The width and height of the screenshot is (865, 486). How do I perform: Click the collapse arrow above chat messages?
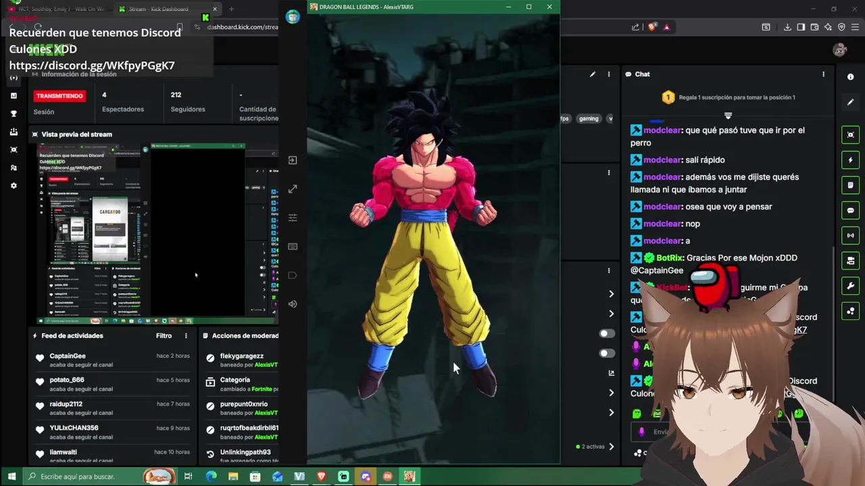[728, 116]
